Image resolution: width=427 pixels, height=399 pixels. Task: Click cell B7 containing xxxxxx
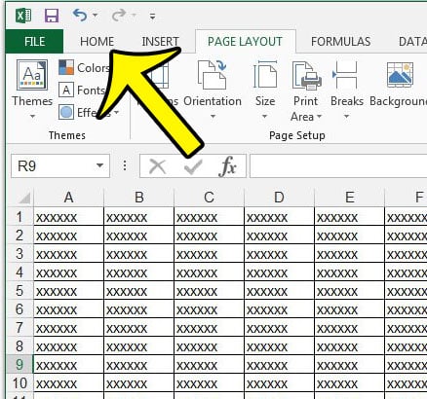(139, 328)
